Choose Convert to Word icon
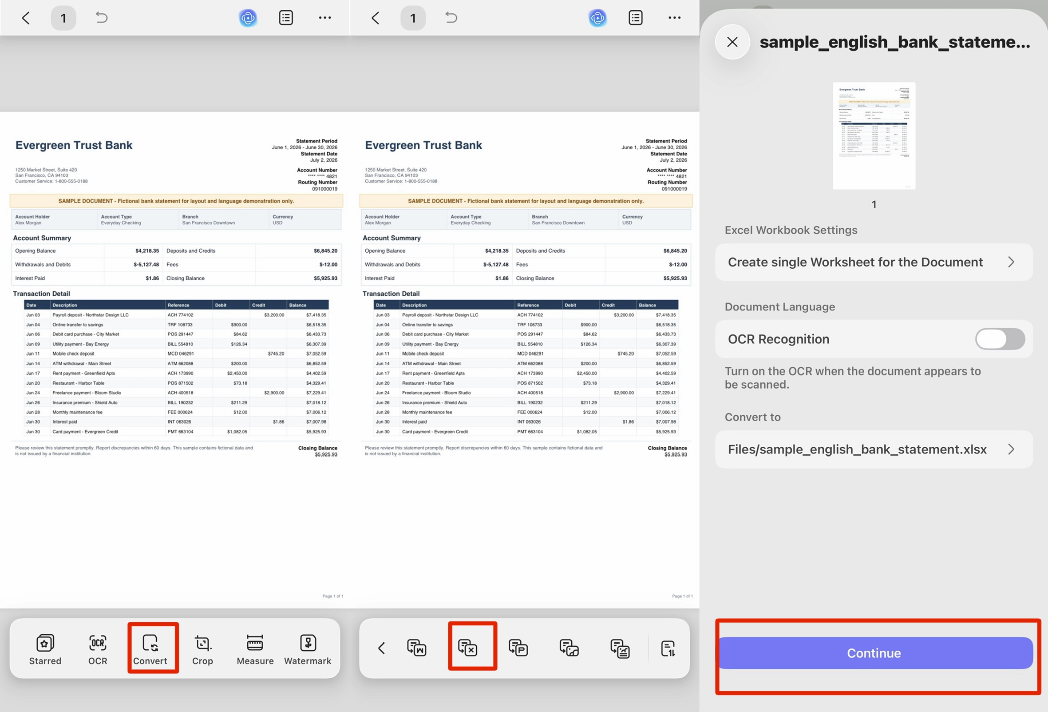The width and height of the screenshot is (1048, 712). (417, 648)
